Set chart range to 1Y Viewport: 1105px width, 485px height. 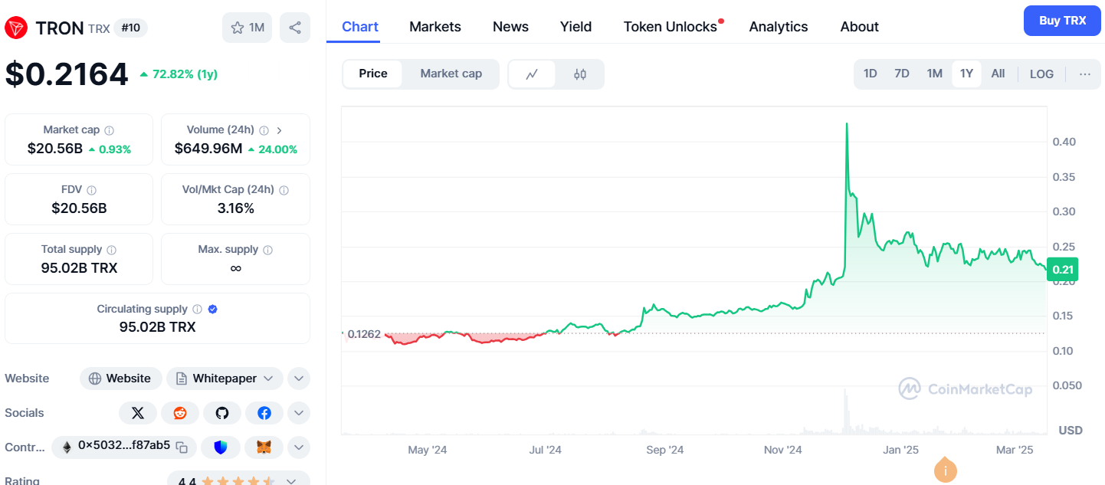tap(966, 74)
